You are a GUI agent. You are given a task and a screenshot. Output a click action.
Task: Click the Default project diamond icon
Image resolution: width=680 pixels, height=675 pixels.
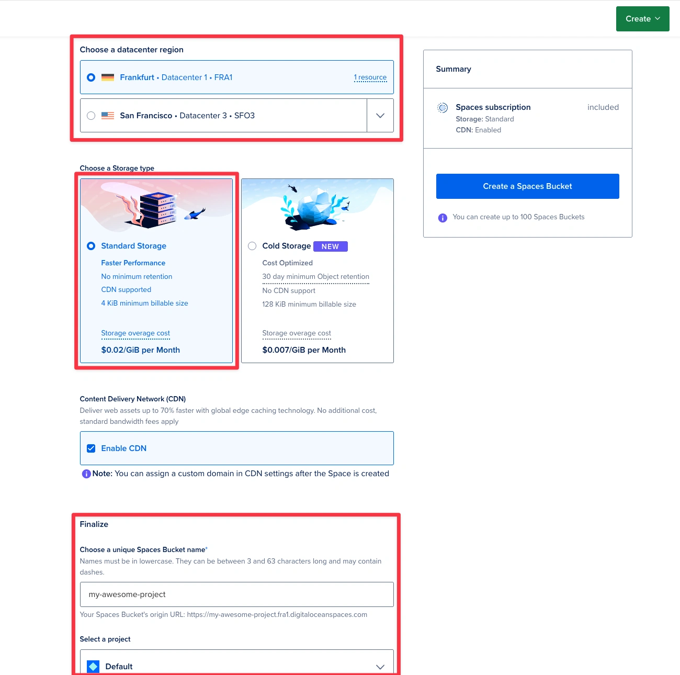point(94,666)
